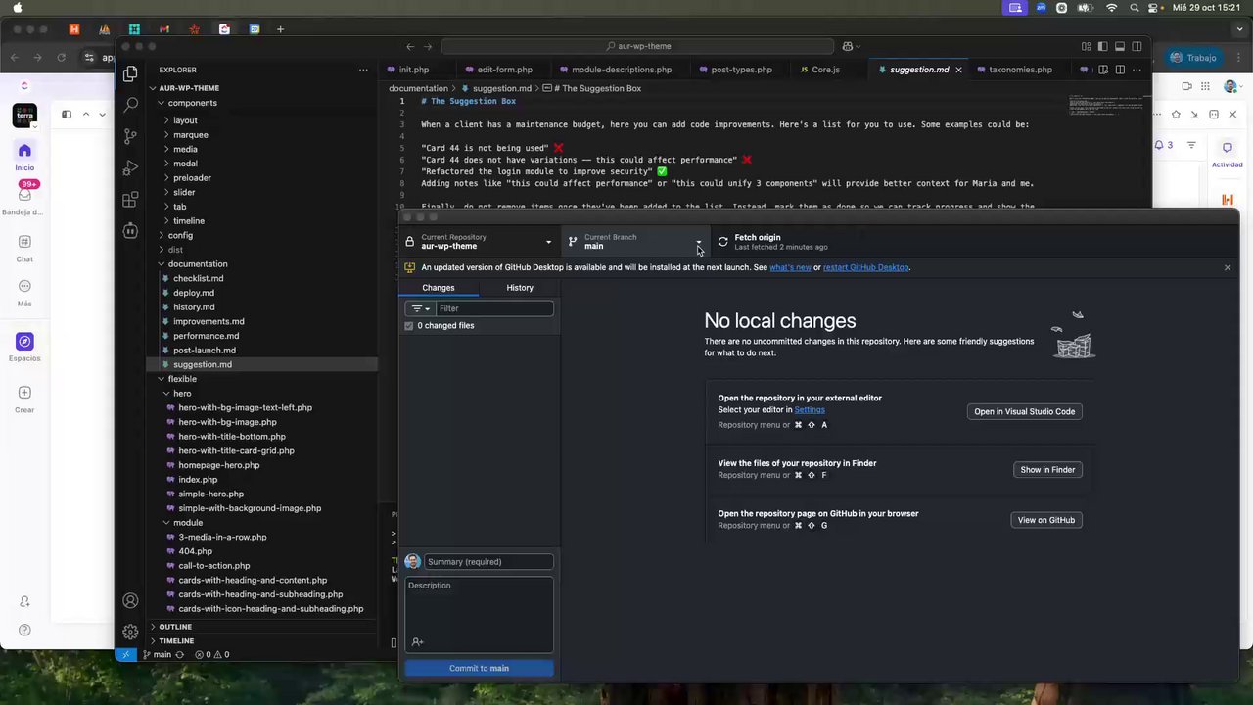Open the taxonomies.php editor tab
1253x705 pixels.
pos(1020,70)
